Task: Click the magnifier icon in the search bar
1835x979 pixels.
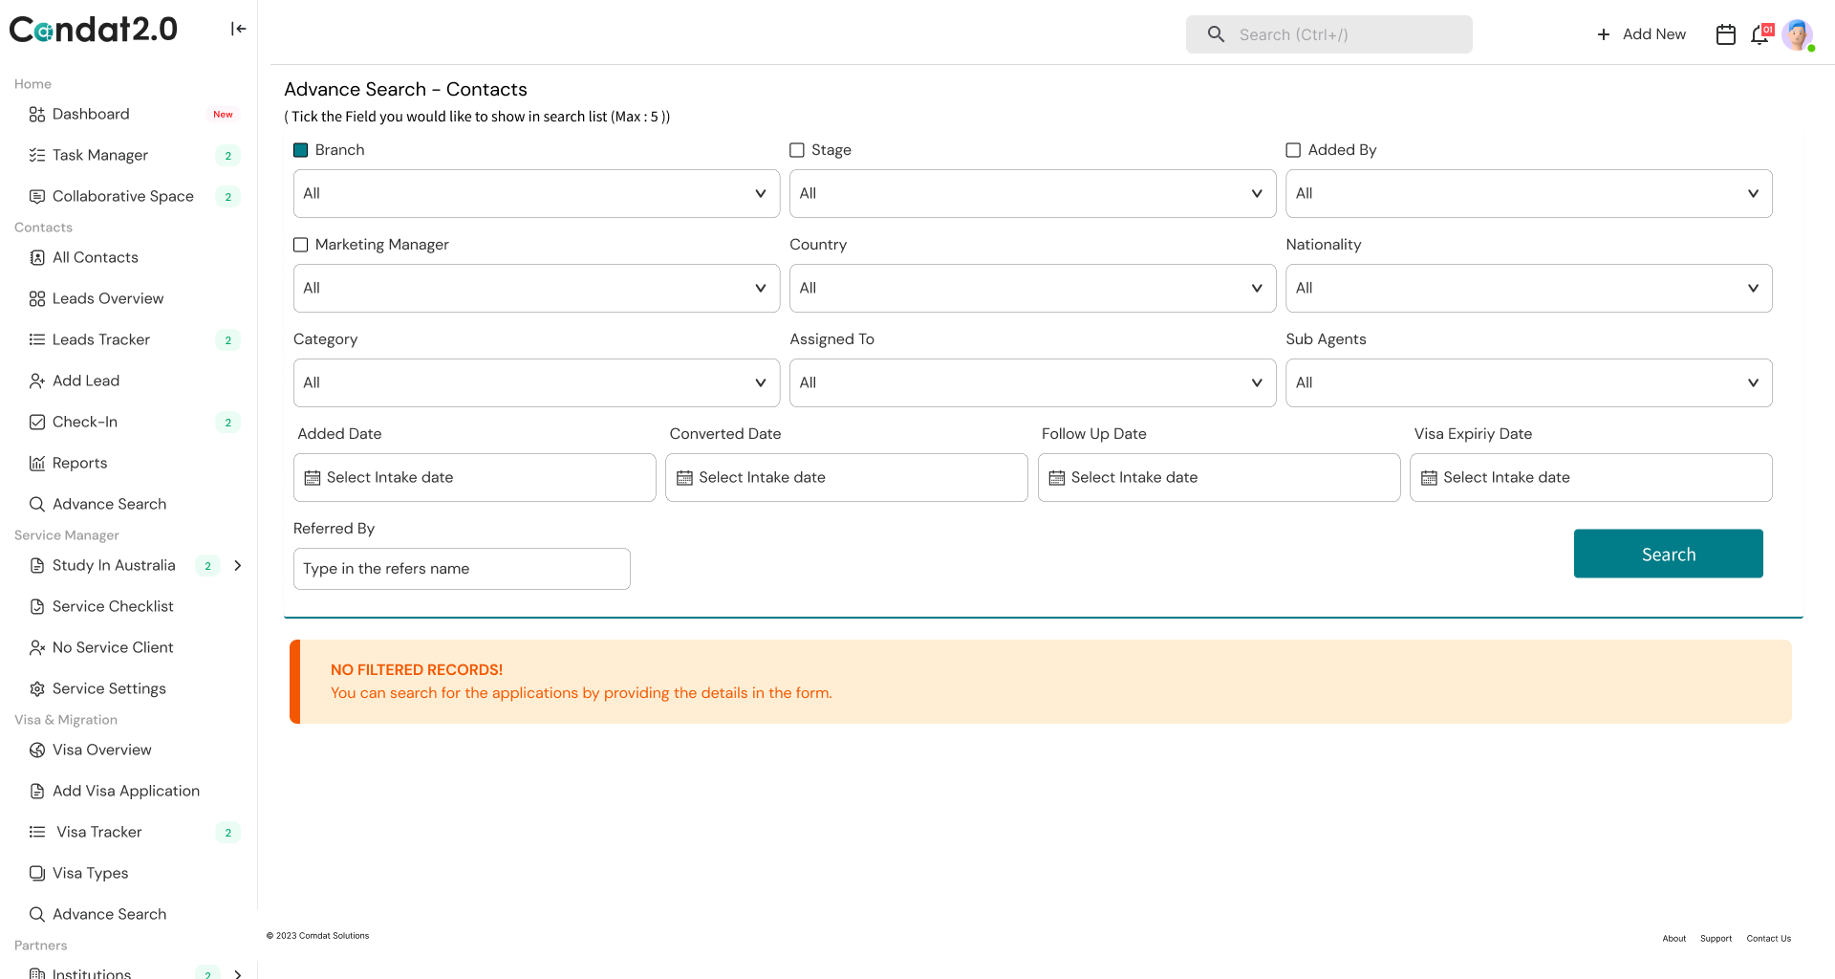Action: pos(1216,34)
